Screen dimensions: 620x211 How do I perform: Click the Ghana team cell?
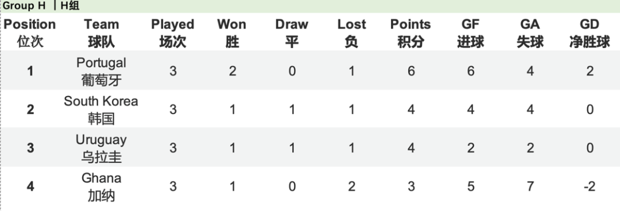tap(101, 186)
